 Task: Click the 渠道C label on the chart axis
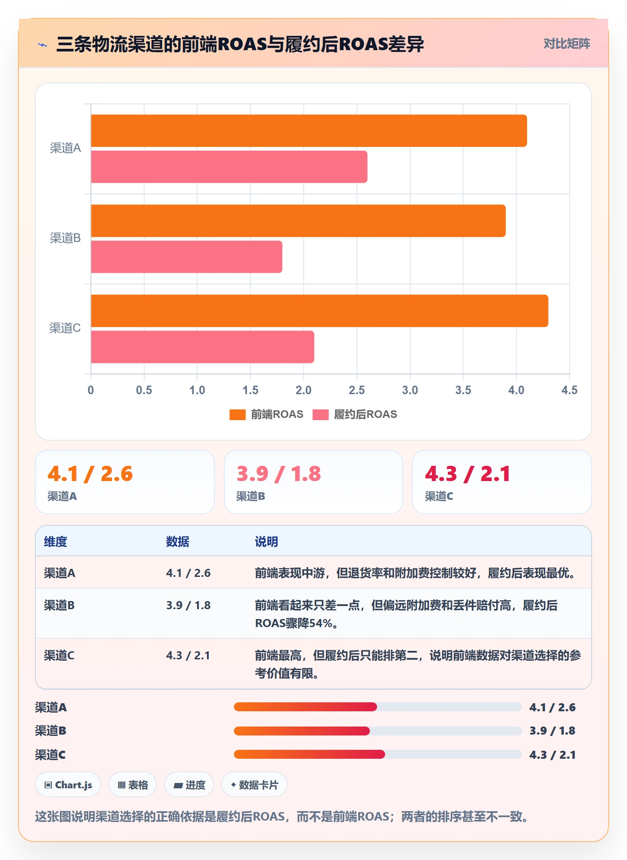pos(65,328)
